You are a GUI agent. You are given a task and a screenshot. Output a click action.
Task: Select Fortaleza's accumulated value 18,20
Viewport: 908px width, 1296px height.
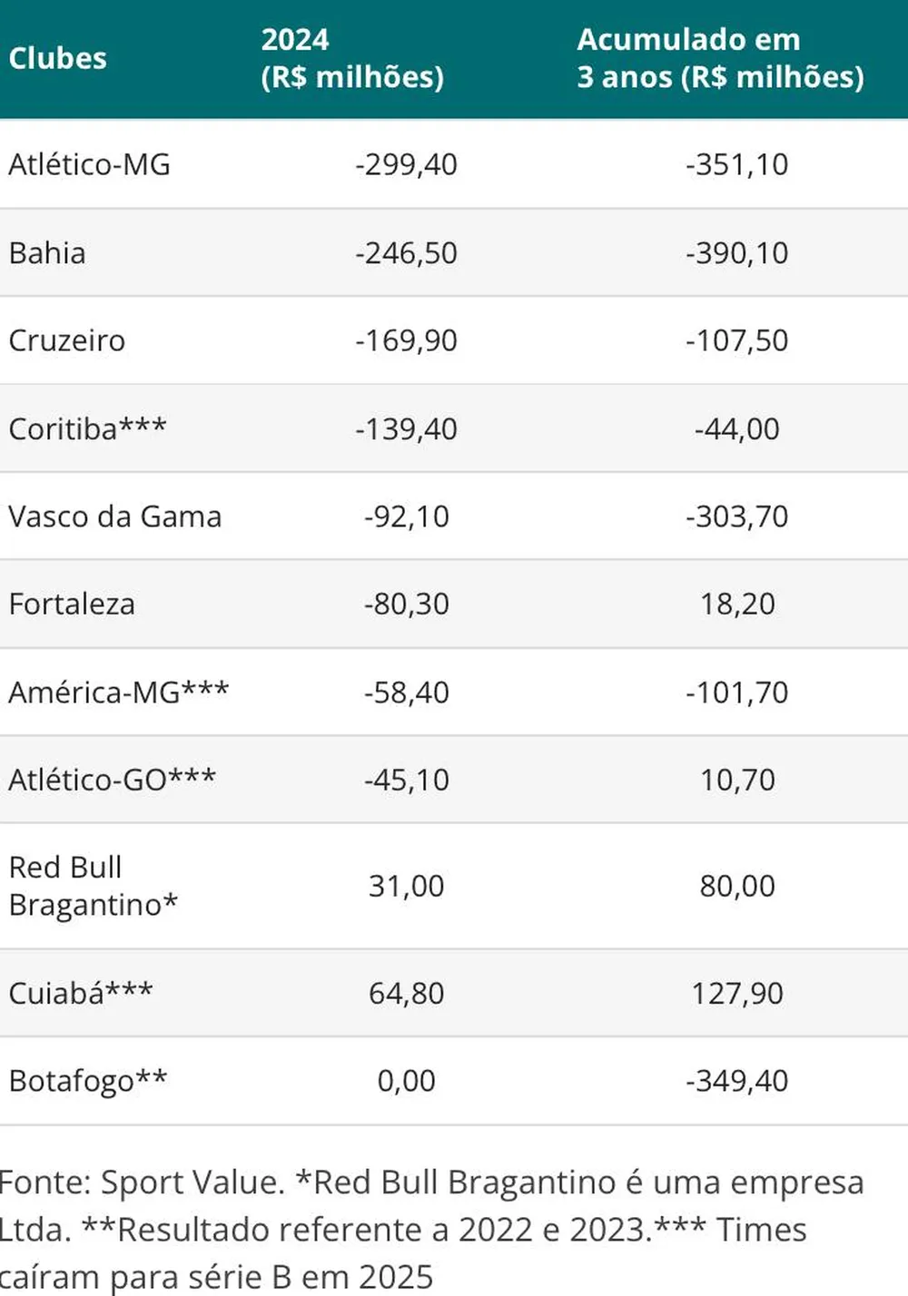pyautogui.click(x=736, y=604)
